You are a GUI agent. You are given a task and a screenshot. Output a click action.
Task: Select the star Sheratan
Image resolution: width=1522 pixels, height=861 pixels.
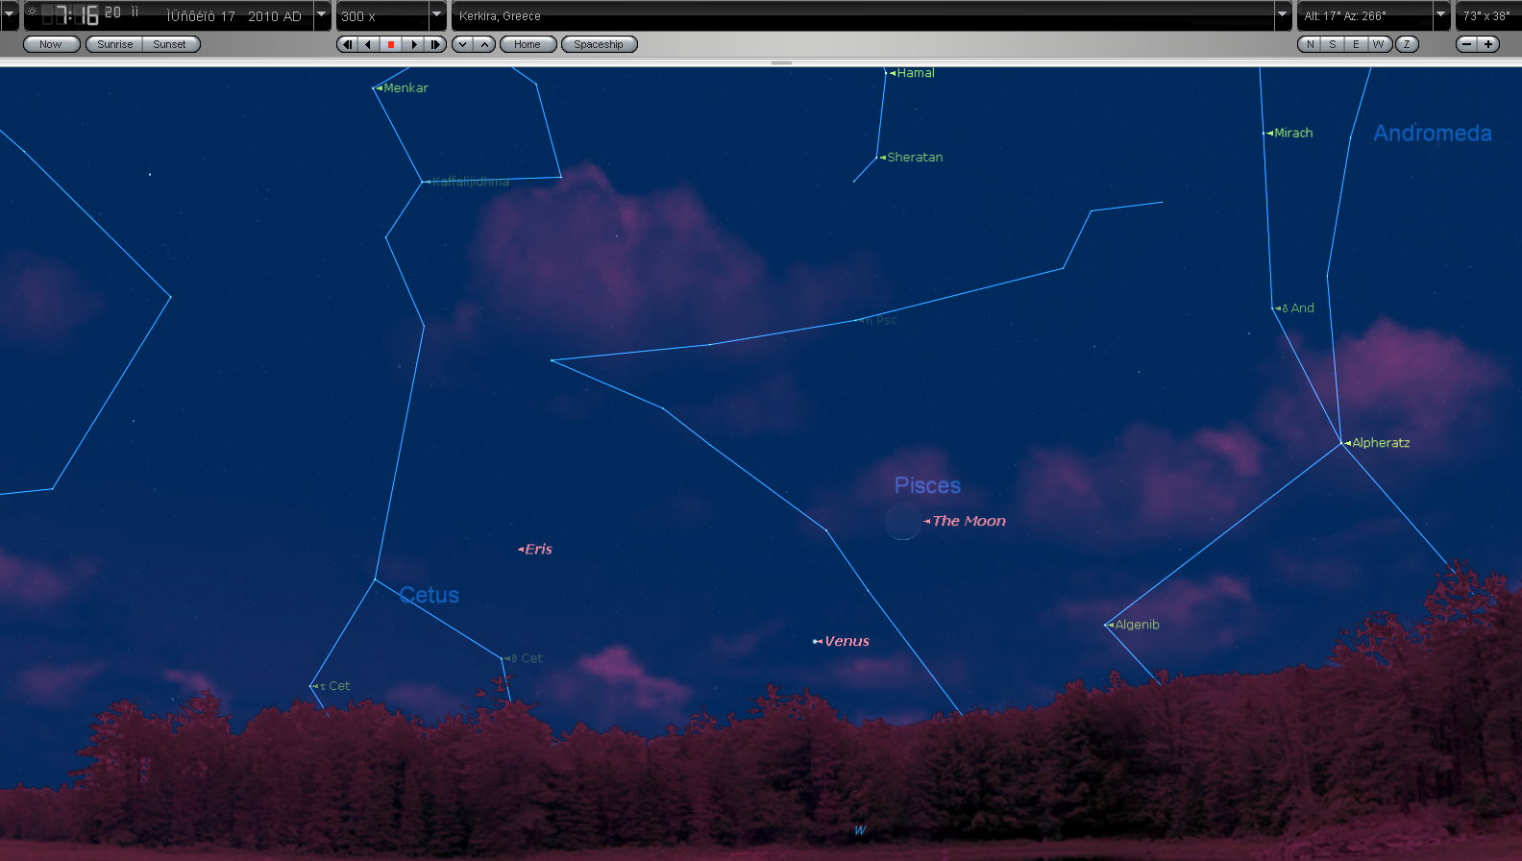(x=877, y=158)
